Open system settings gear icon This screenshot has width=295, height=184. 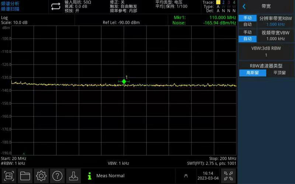click(x=41, y=176)
